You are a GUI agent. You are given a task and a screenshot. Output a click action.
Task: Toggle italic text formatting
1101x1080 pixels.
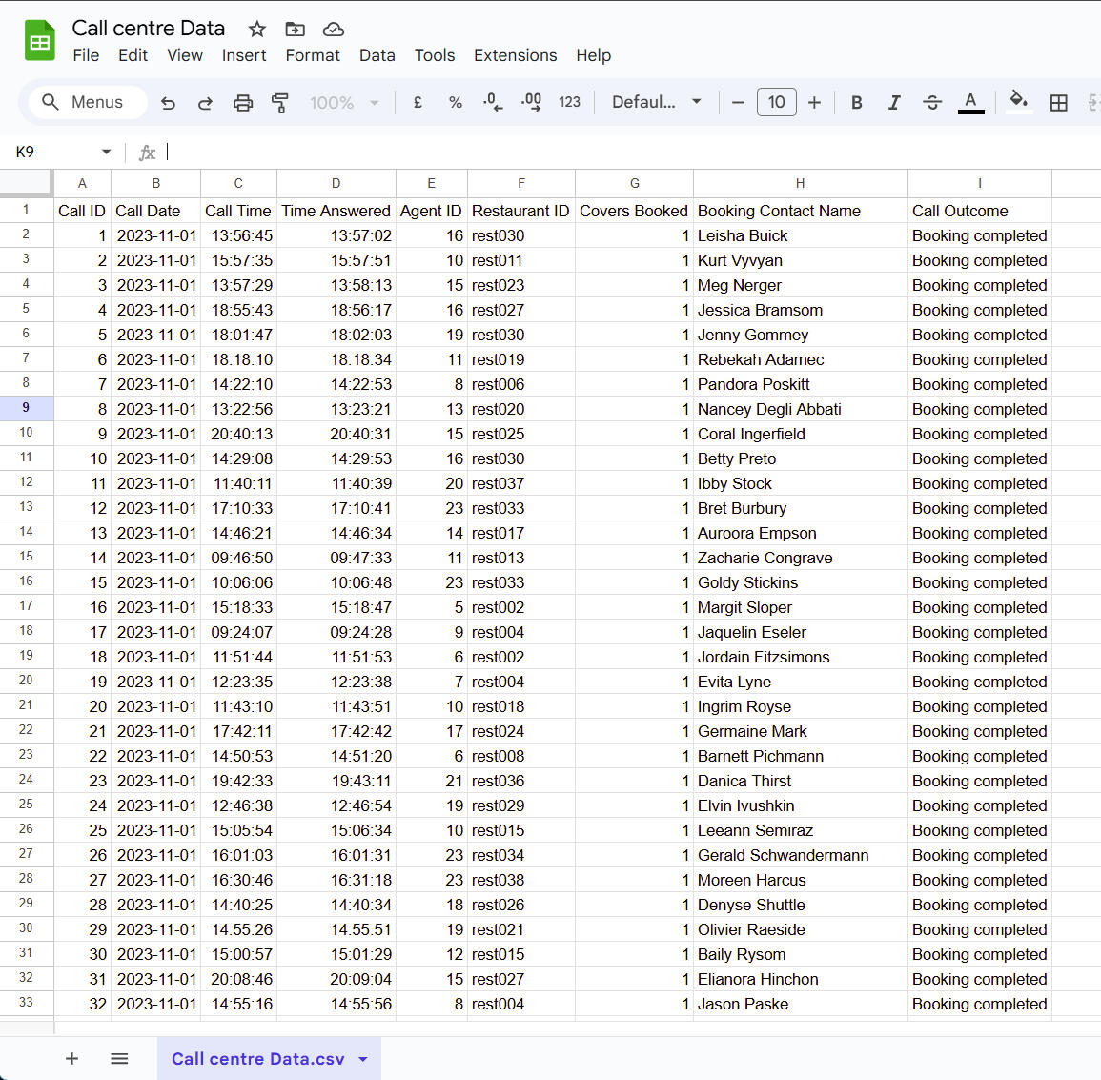894,103
